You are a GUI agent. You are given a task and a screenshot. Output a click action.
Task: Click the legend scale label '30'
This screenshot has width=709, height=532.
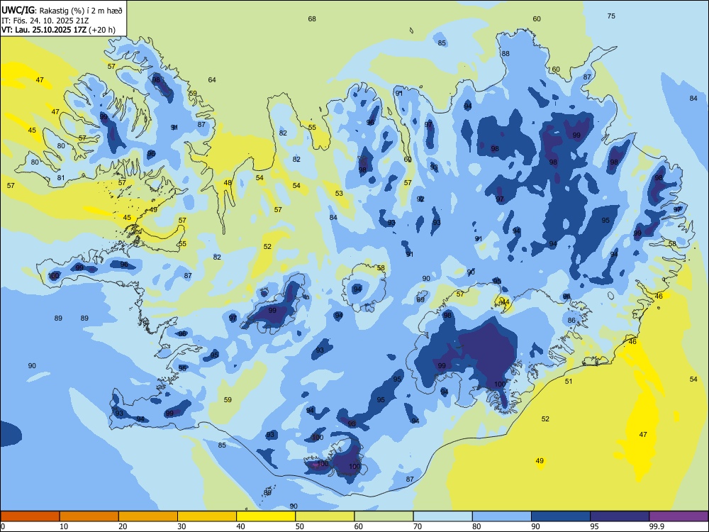pos(182,526)
